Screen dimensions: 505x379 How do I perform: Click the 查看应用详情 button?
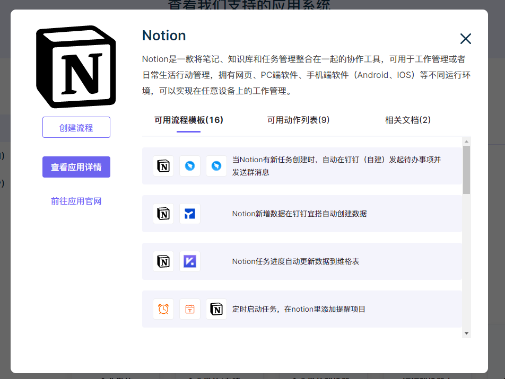click(x=76, y=166)
